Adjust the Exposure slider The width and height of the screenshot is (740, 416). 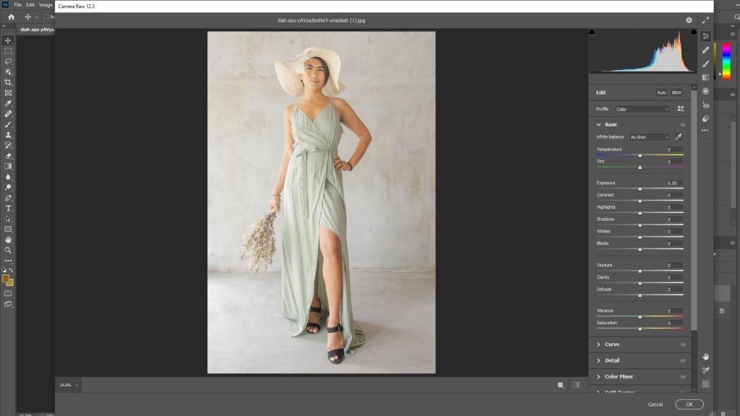640,188
